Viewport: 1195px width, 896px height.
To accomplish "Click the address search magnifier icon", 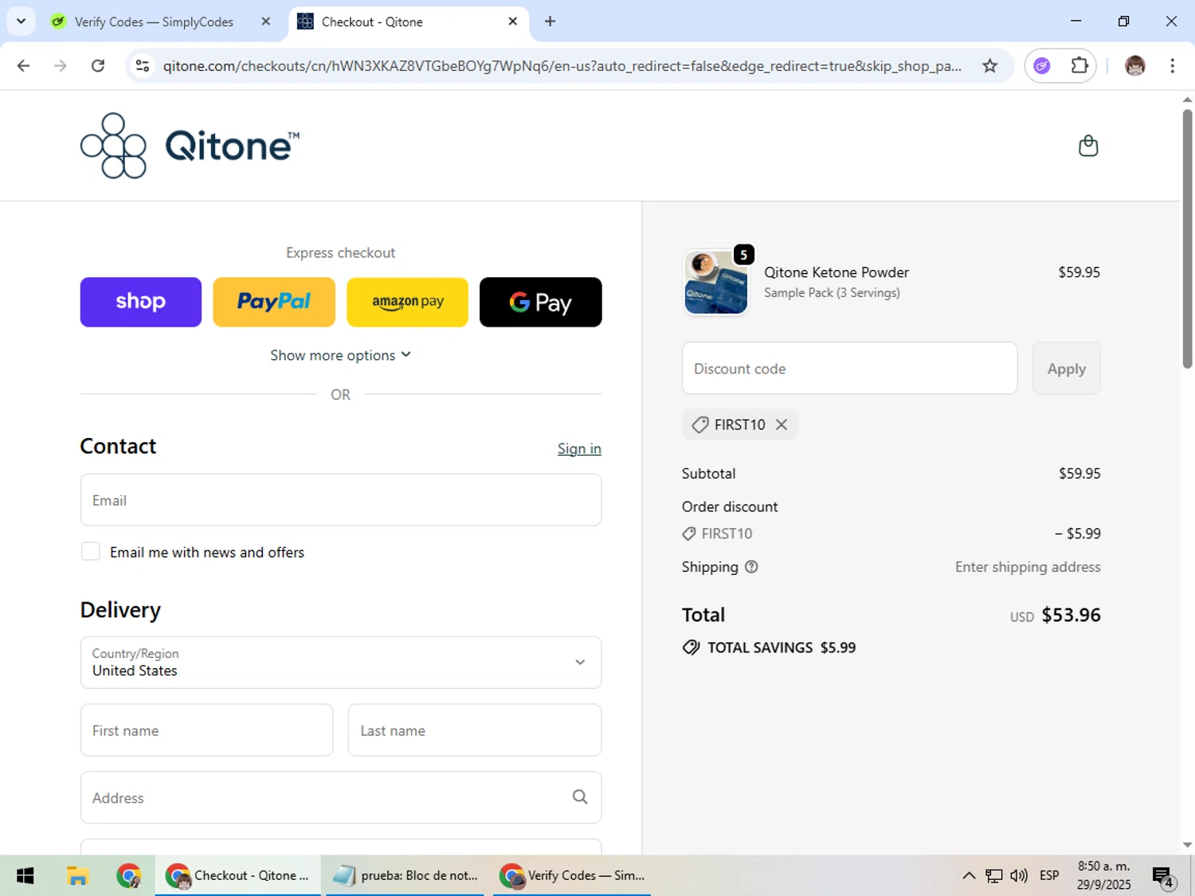I will tap(580, 797).
